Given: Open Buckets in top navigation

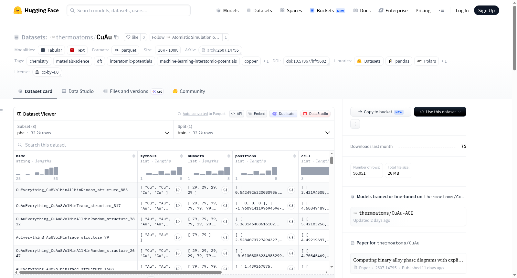Looking at the screenshot, I should click(327, 10).
